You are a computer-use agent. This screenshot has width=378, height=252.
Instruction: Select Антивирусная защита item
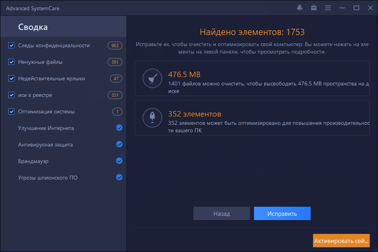[45, 145]
